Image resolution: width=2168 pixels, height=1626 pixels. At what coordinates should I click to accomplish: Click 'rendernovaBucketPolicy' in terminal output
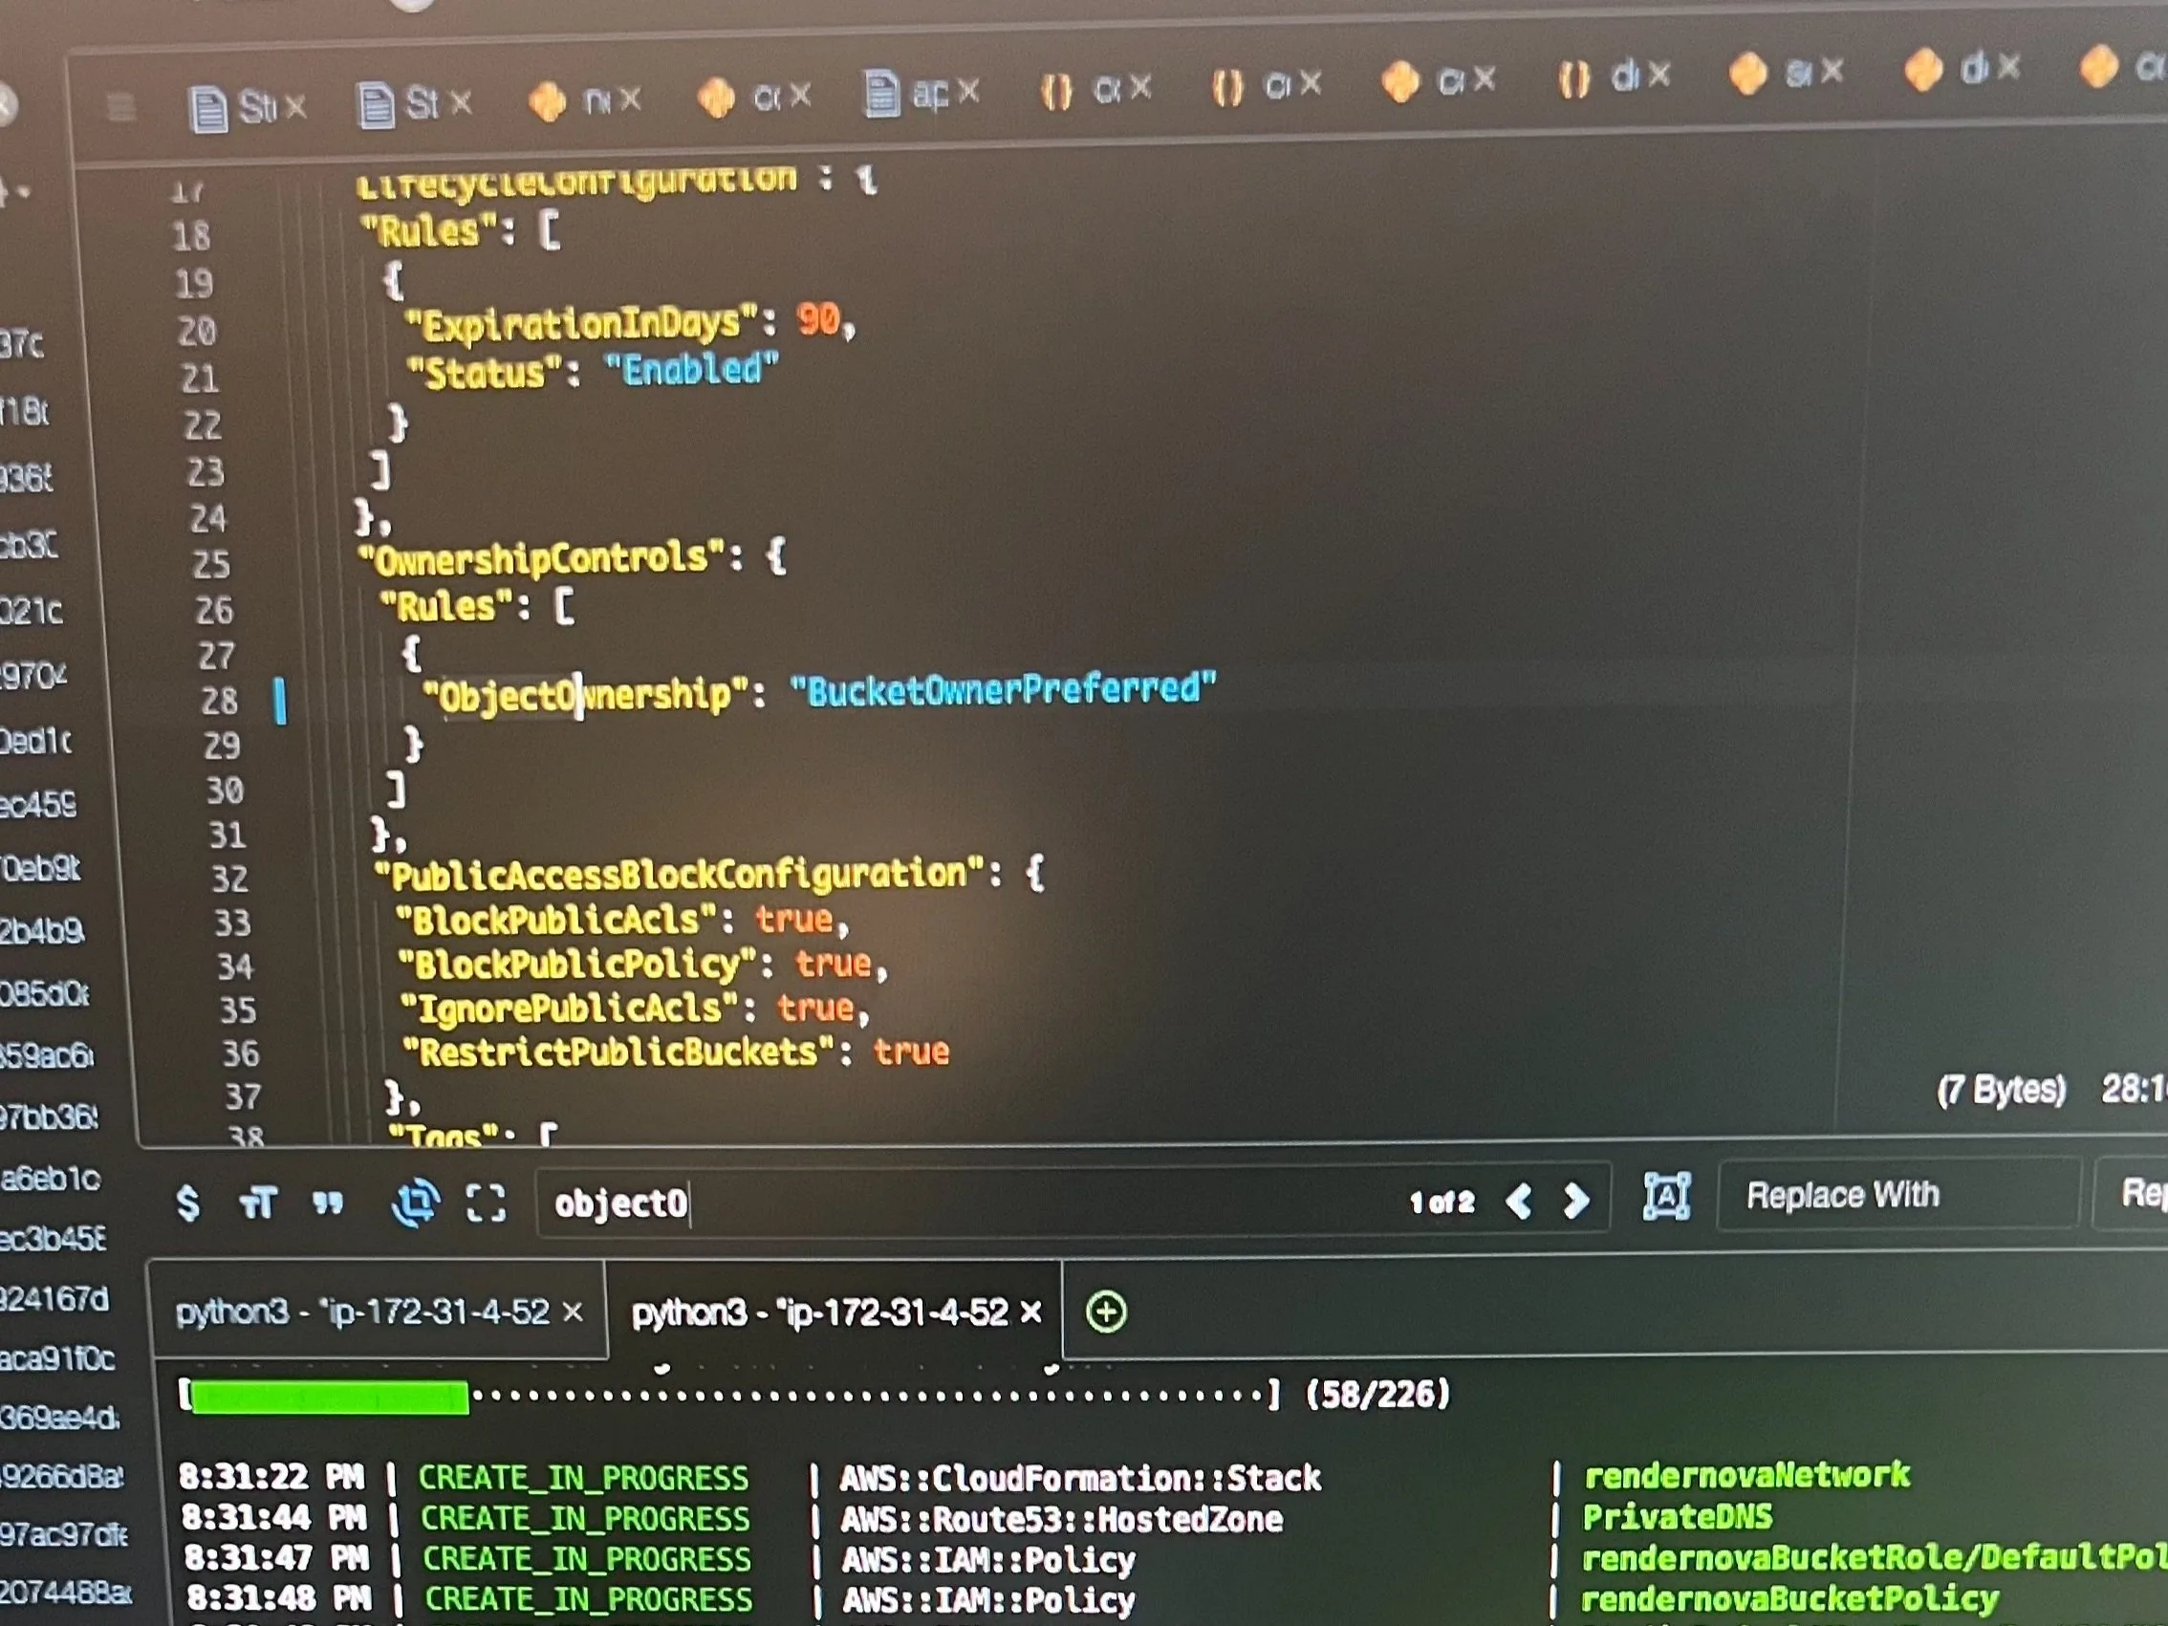(1790, 1599)
